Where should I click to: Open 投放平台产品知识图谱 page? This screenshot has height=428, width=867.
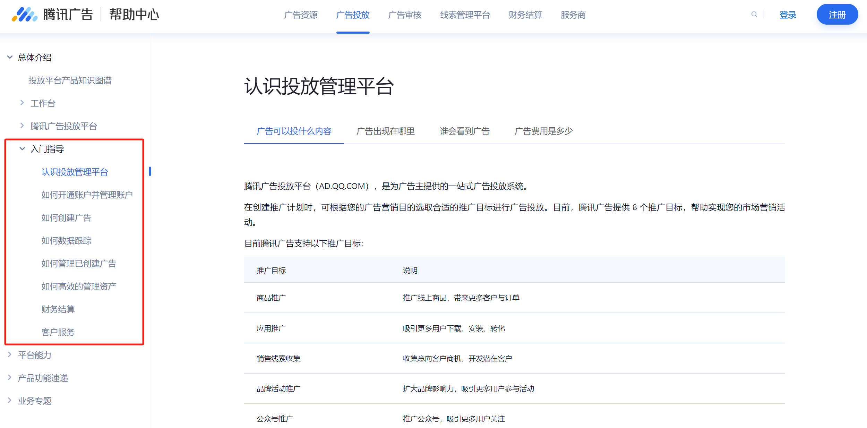tap(70, 80)
